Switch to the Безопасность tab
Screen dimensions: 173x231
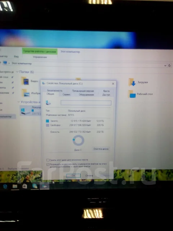55,91
